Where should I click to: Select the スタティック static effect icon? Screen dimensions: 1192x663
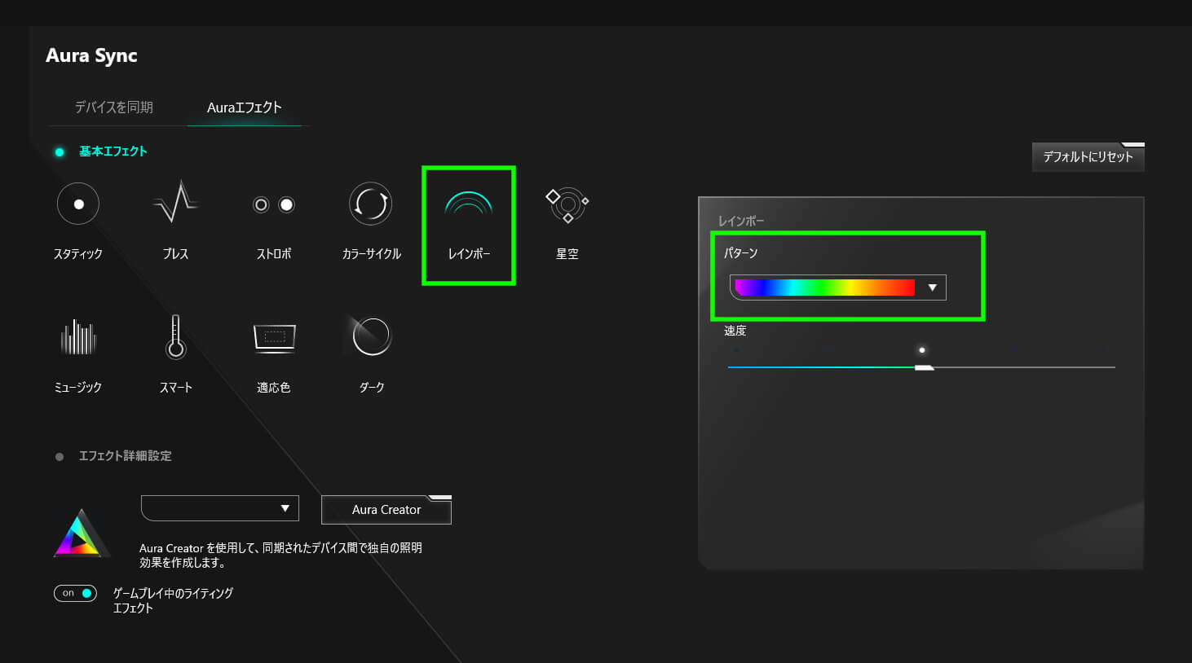pos(78,204)
